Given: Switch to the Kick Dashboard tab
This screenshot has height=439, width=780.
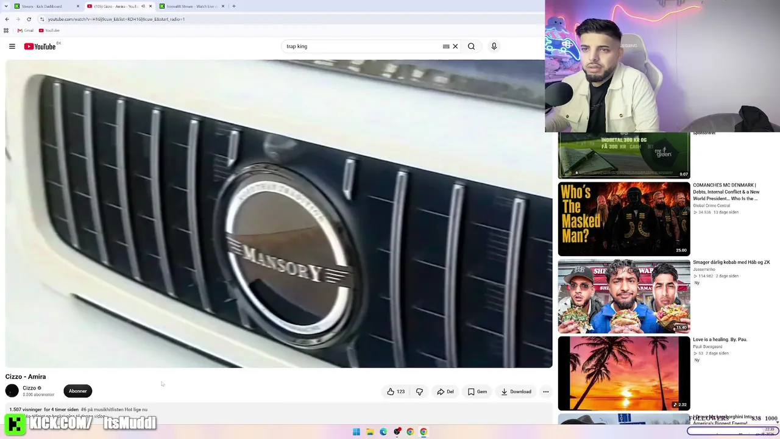Looking at the screenshot, I should point(46,6).
